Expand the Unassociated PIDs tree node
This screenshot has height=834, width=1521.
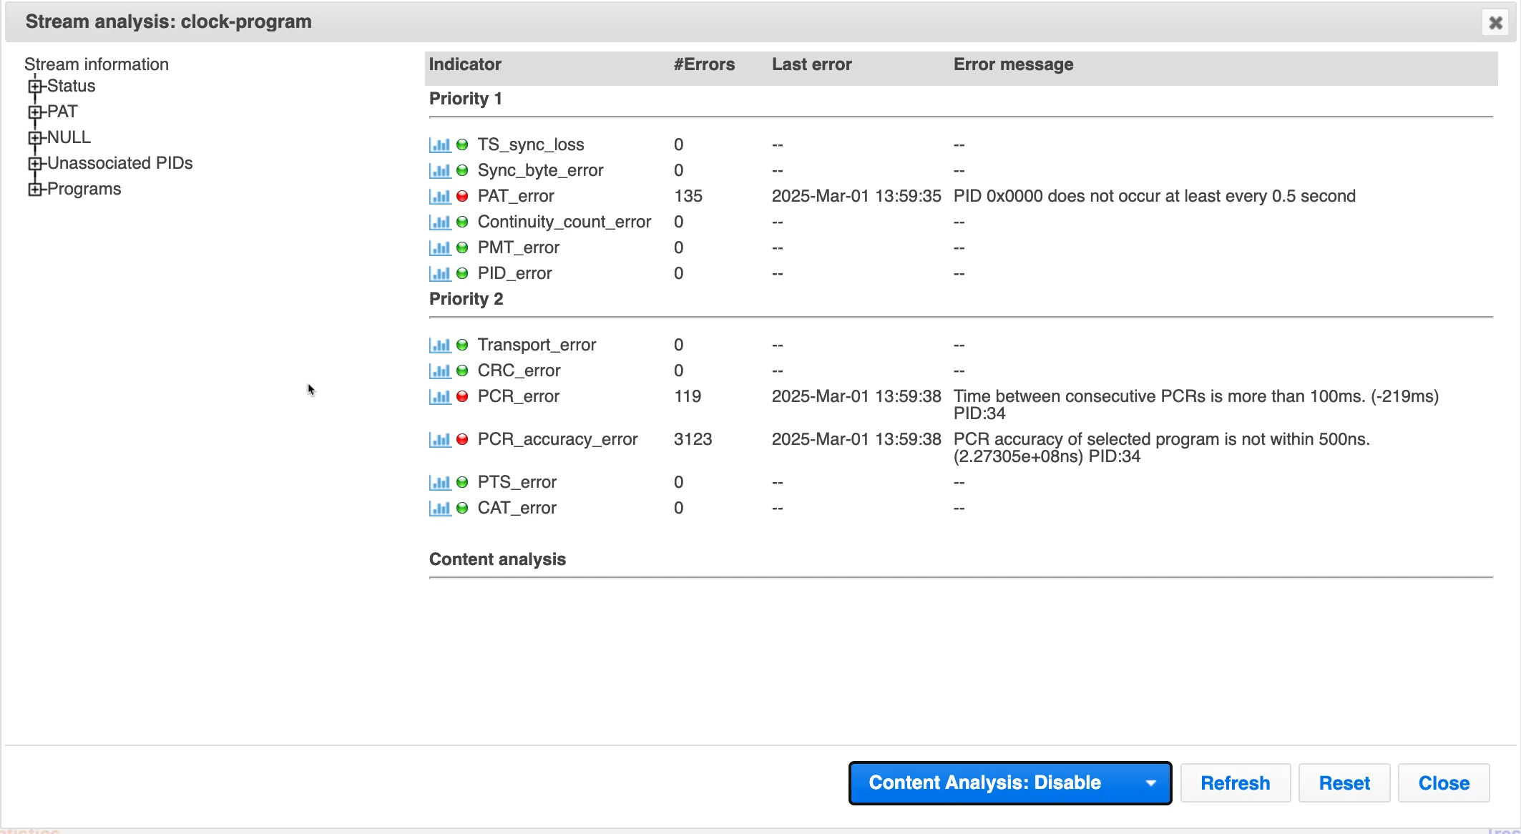34,164
